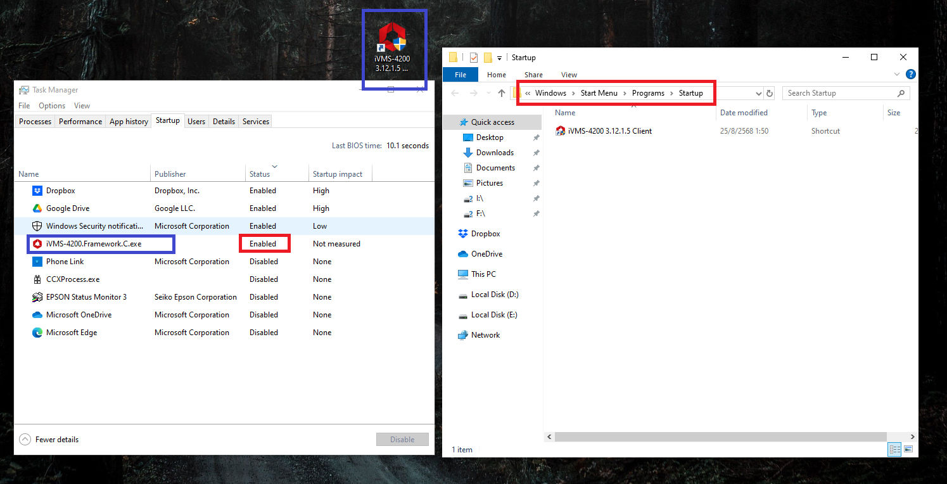Open the Share ribbon tab in Explorer
The height and width of the screenshot is (484, 947).
(533, 75)
